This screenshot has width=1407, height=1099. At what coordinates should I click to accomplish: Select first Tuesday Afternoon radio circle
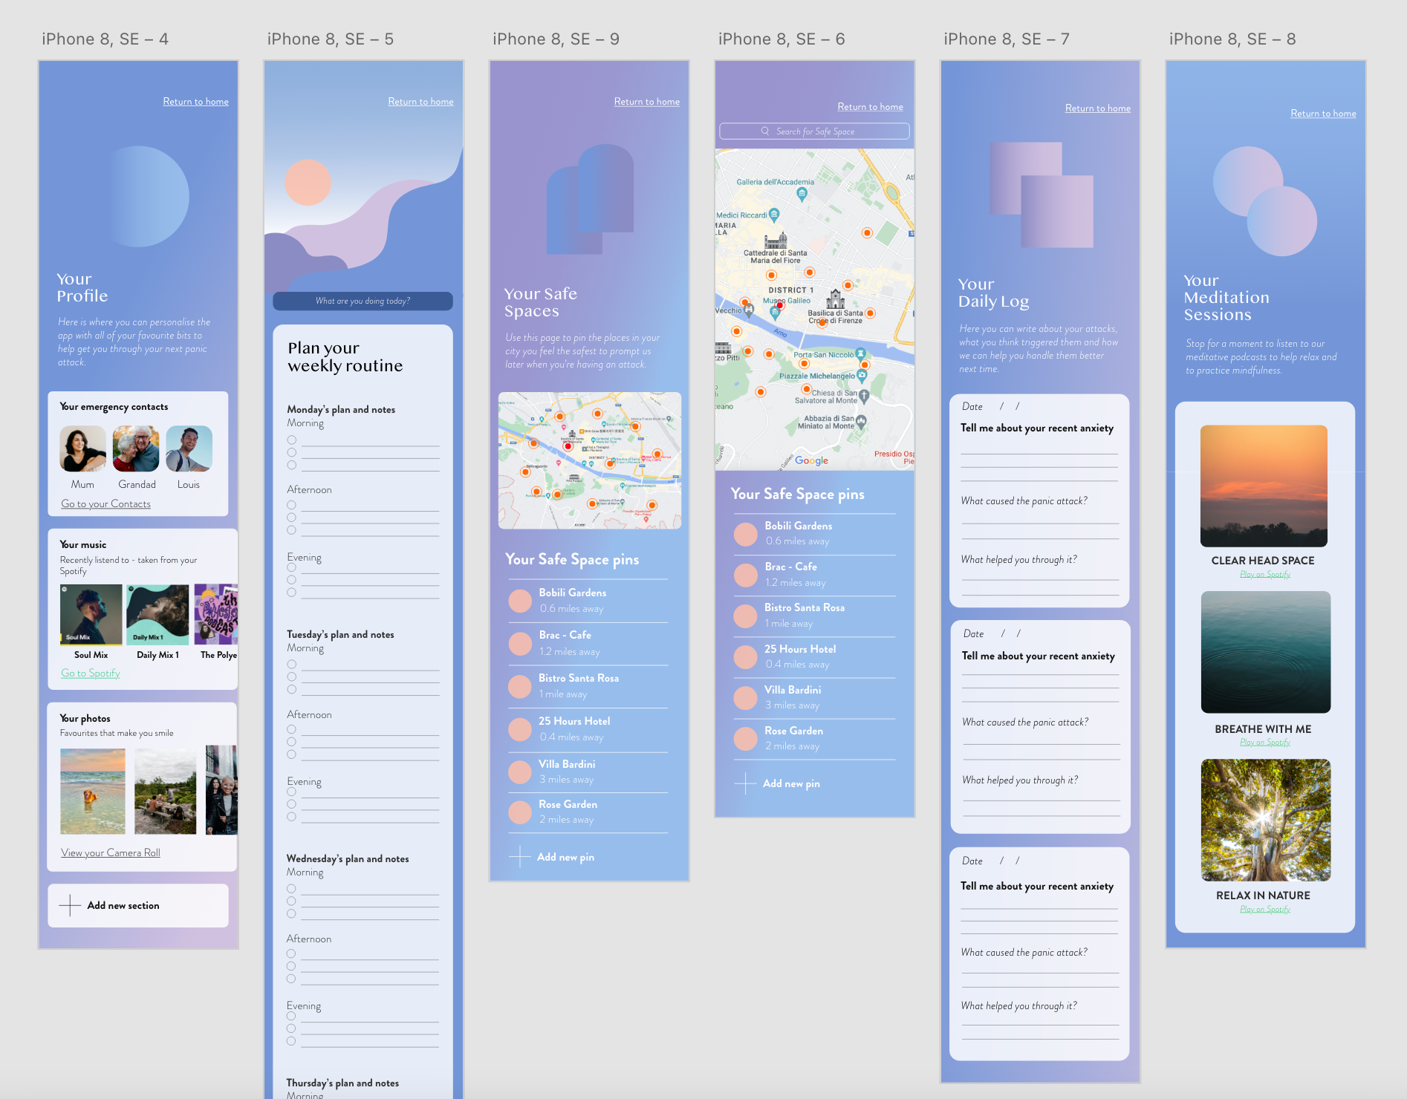(x=292, y=730)
